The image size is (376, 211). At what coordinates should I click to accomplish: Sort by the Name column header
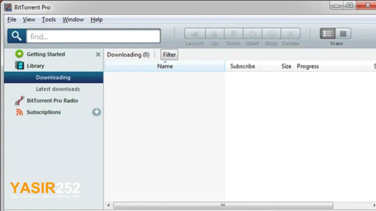point(165,66)
